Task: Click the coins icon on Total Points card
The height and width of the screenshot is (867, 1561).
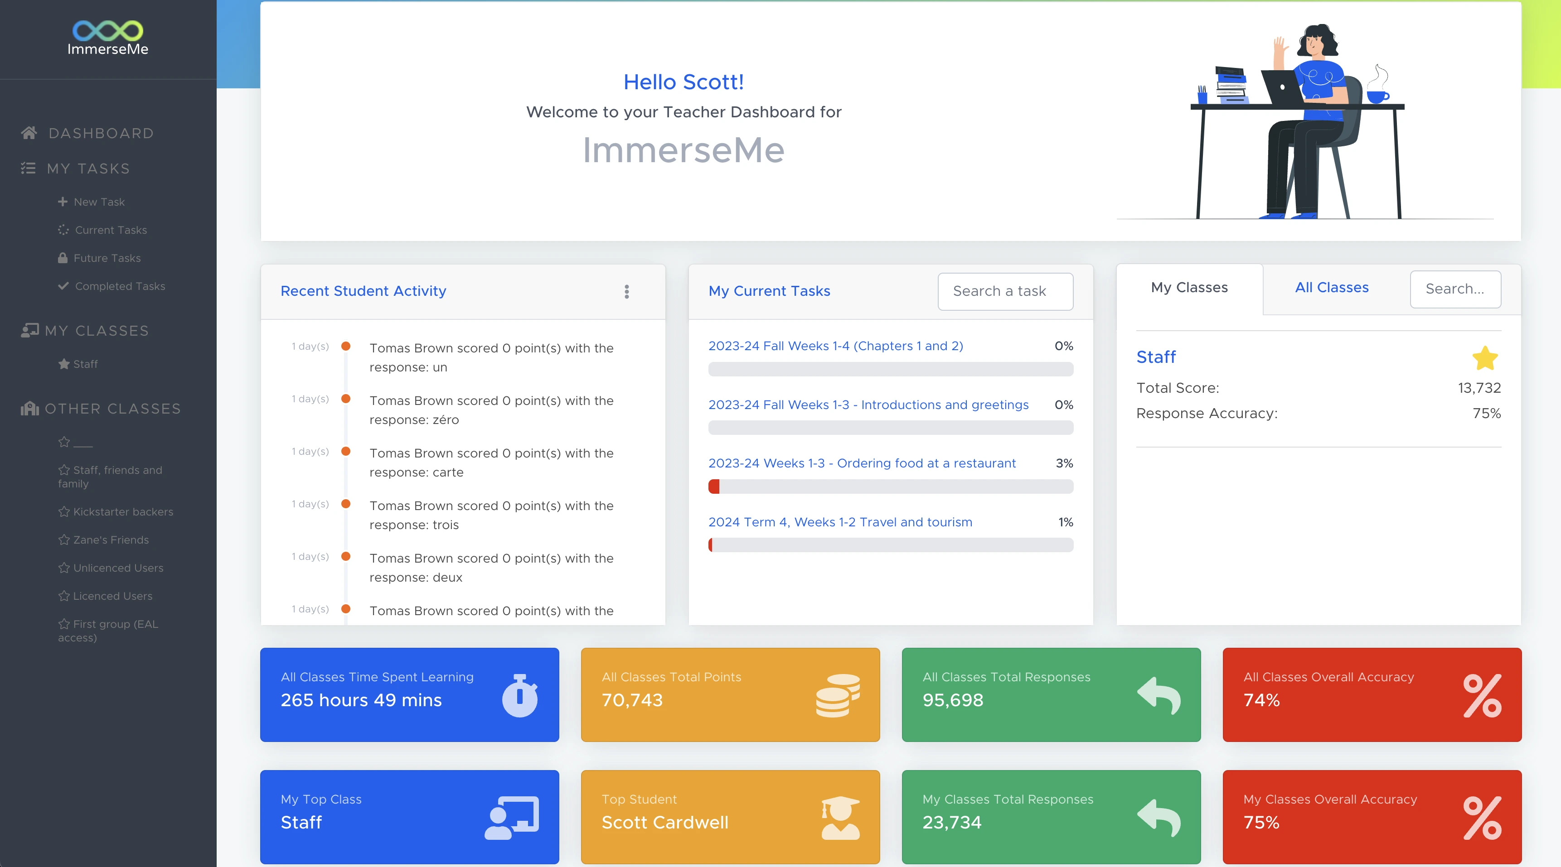Action: point(838,695)
